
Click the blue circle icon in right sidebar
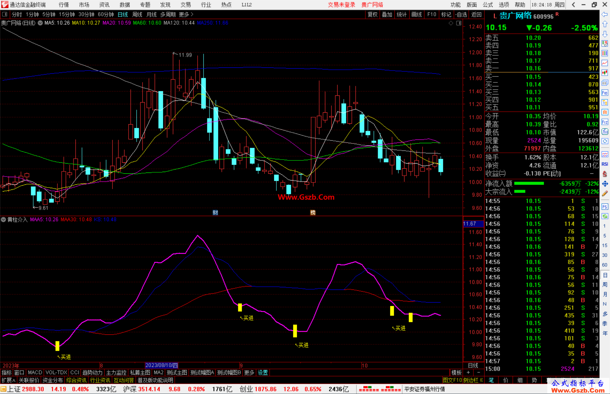[x=605, y=141]
